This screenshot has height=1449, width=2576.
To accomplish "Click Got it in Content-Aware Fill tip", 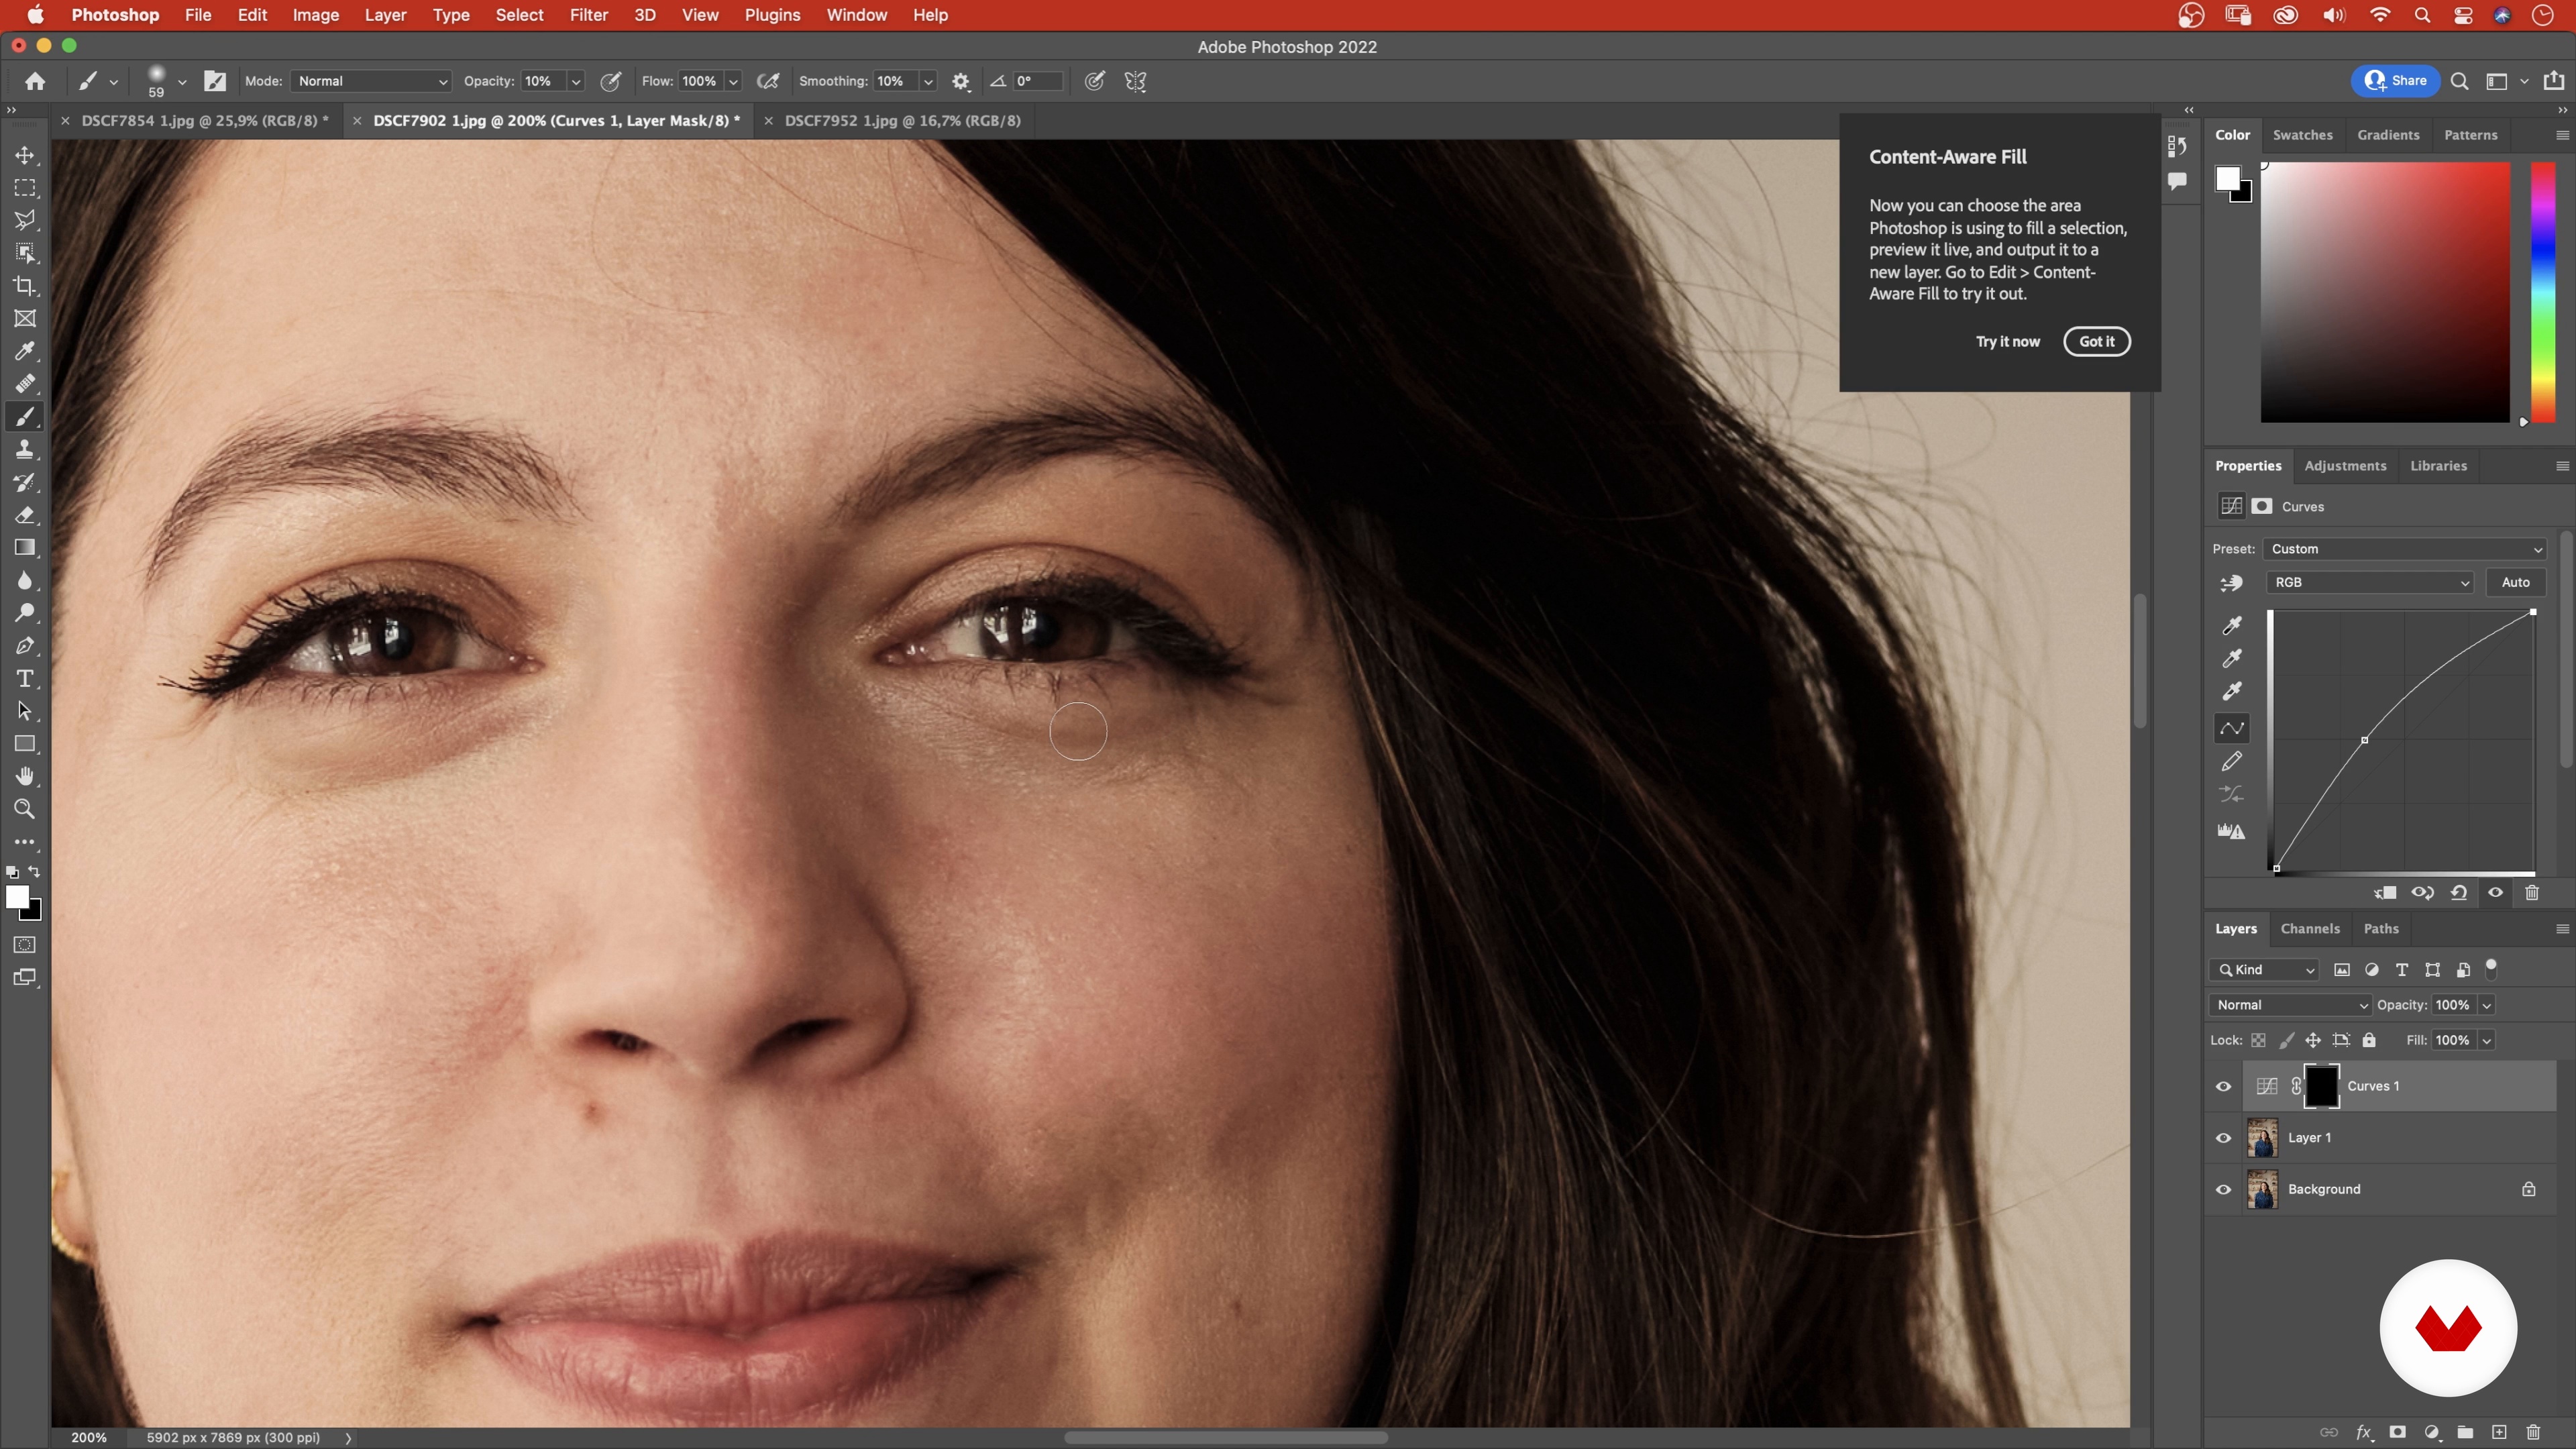I will 2097,341.
